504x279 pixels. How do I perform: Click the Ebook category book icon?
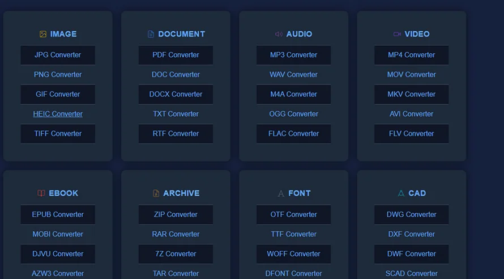tap(41, 193)
